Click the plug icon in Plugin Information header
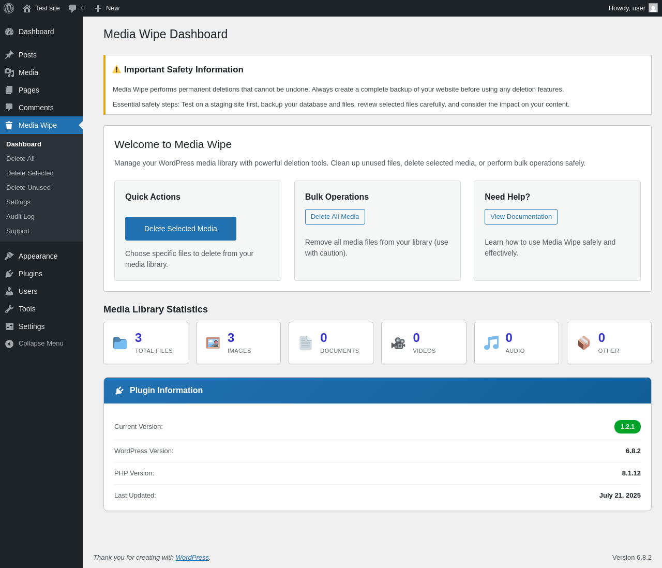This screenshot has width=662, height=568. pos(119,391)
